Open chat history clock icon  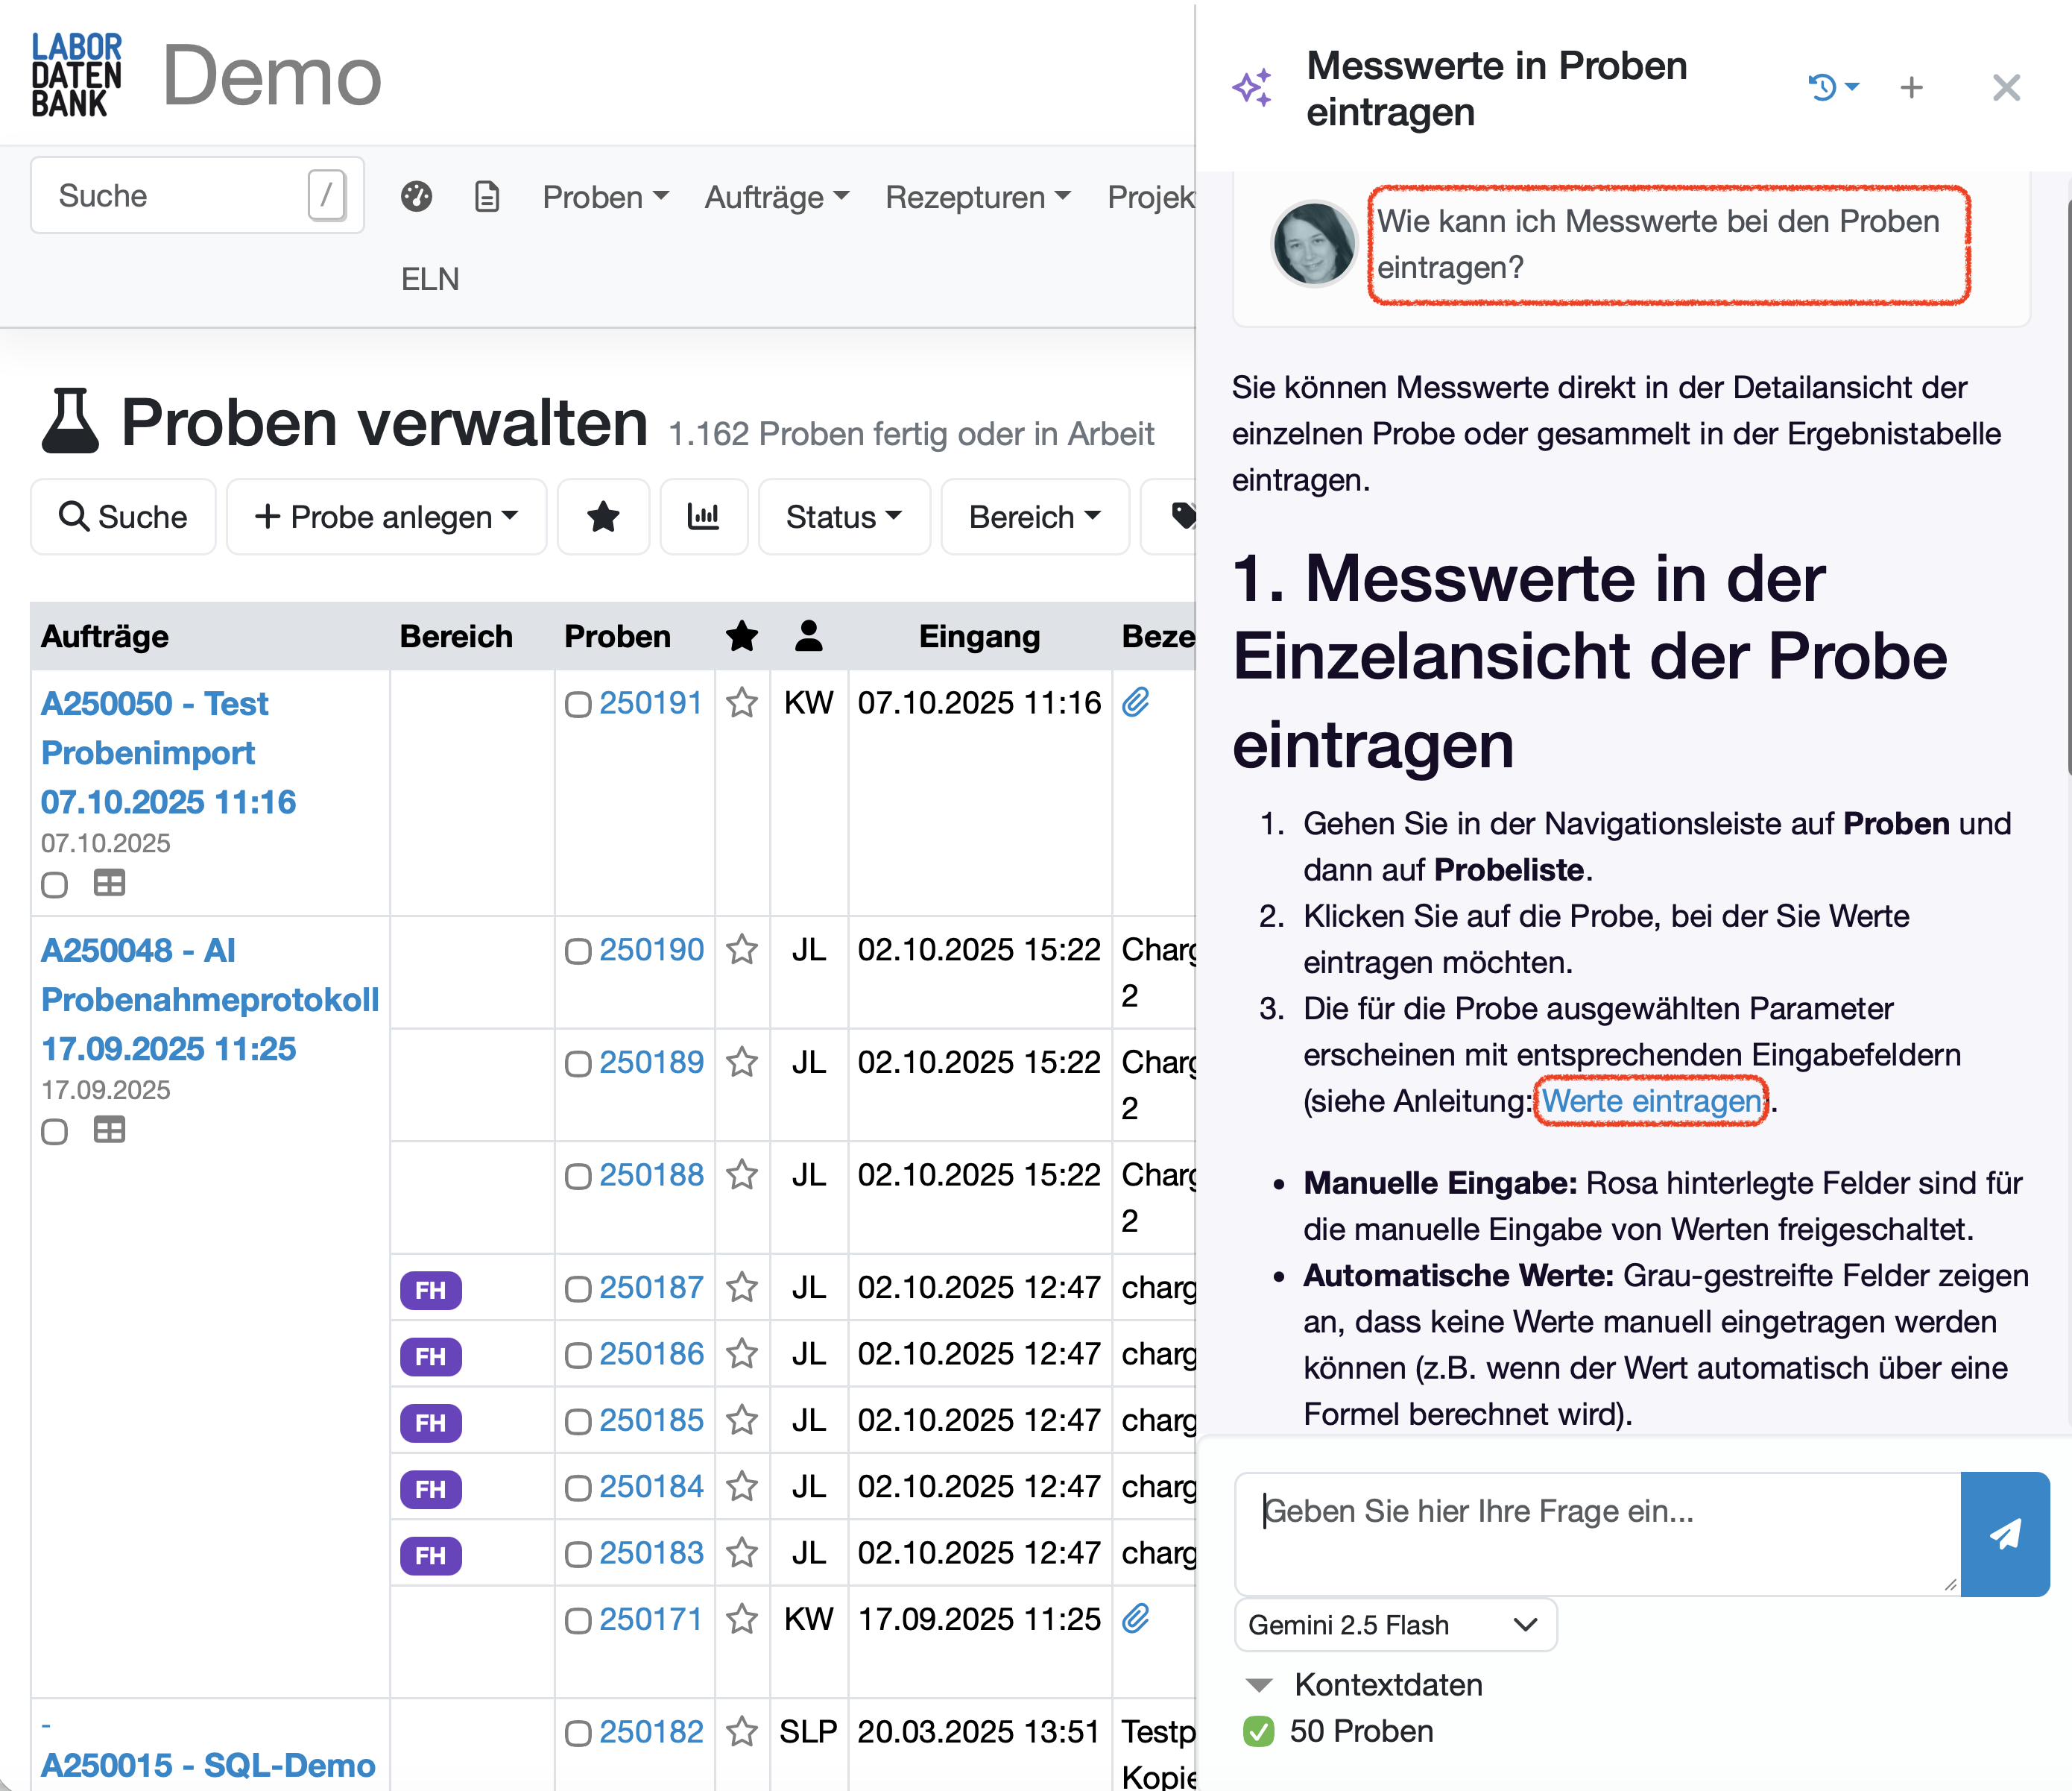(1823, 88)
